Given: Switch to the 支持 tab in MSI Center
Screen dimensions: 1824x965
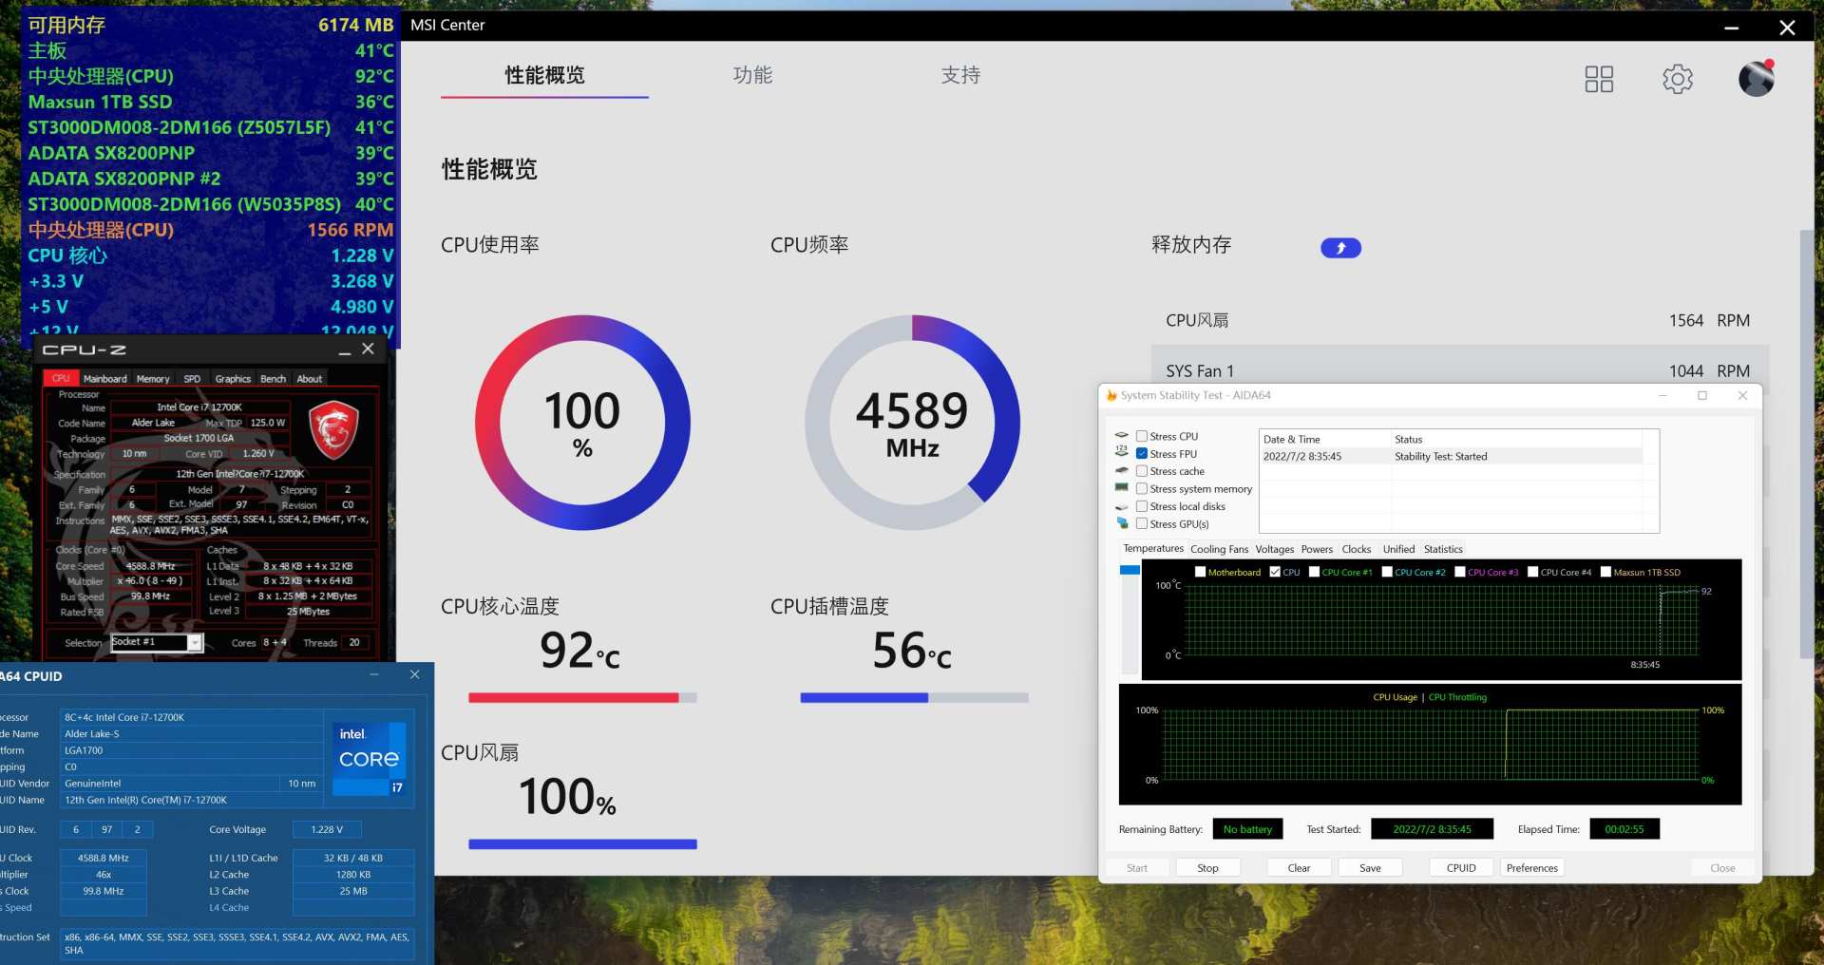Looking at the screenshot, I should point(960,75).
